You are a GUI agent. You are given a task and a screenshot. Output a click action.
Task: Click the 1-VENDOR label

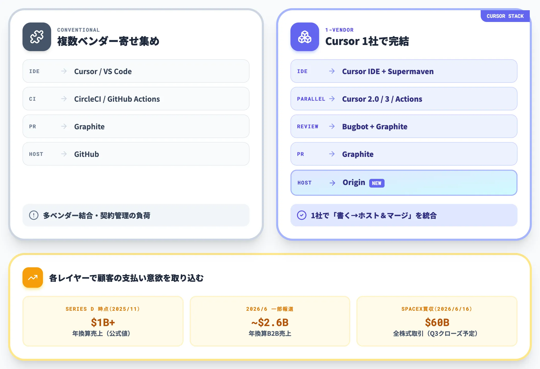[339, 30]
